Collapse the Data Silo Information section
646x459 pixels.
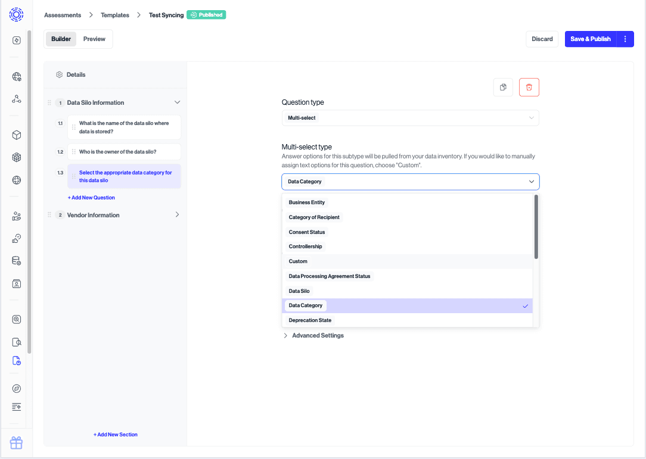[177, 102]
